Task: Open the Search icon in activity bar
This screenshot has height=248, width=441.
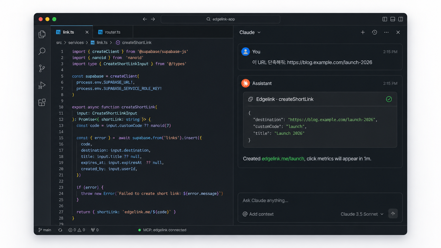Action: (x=42, y=51)
